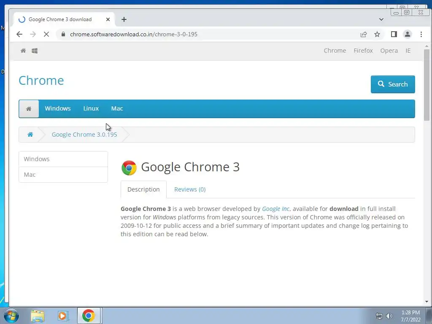Open the Chrome profile avatar
The height and width of the screenshot is (324, 432).
[x=407, y=34]
